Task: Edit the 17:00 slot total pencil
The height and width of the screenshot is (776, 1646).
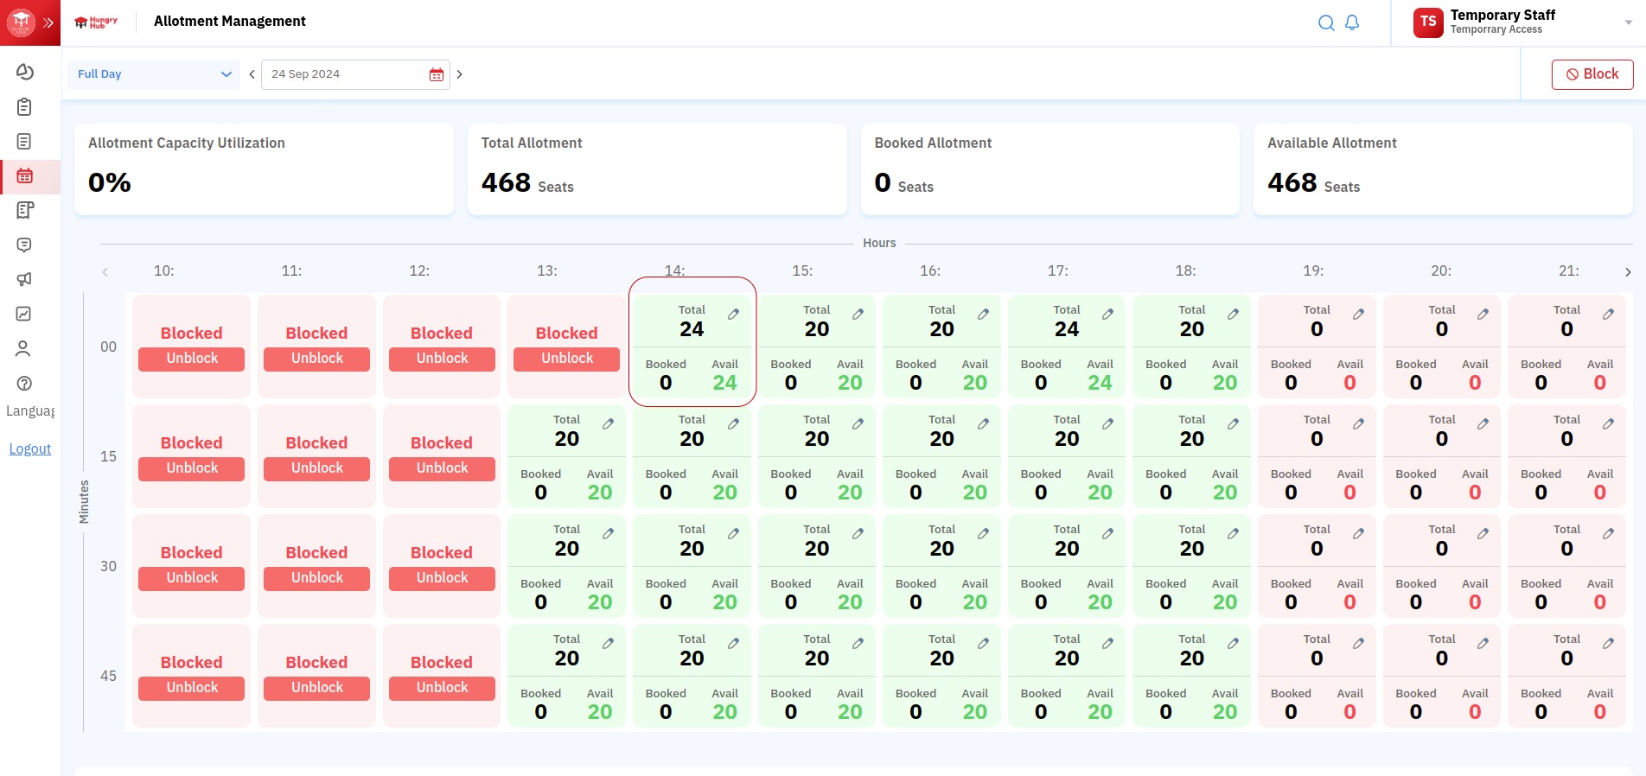Action: coord(1107,315)
